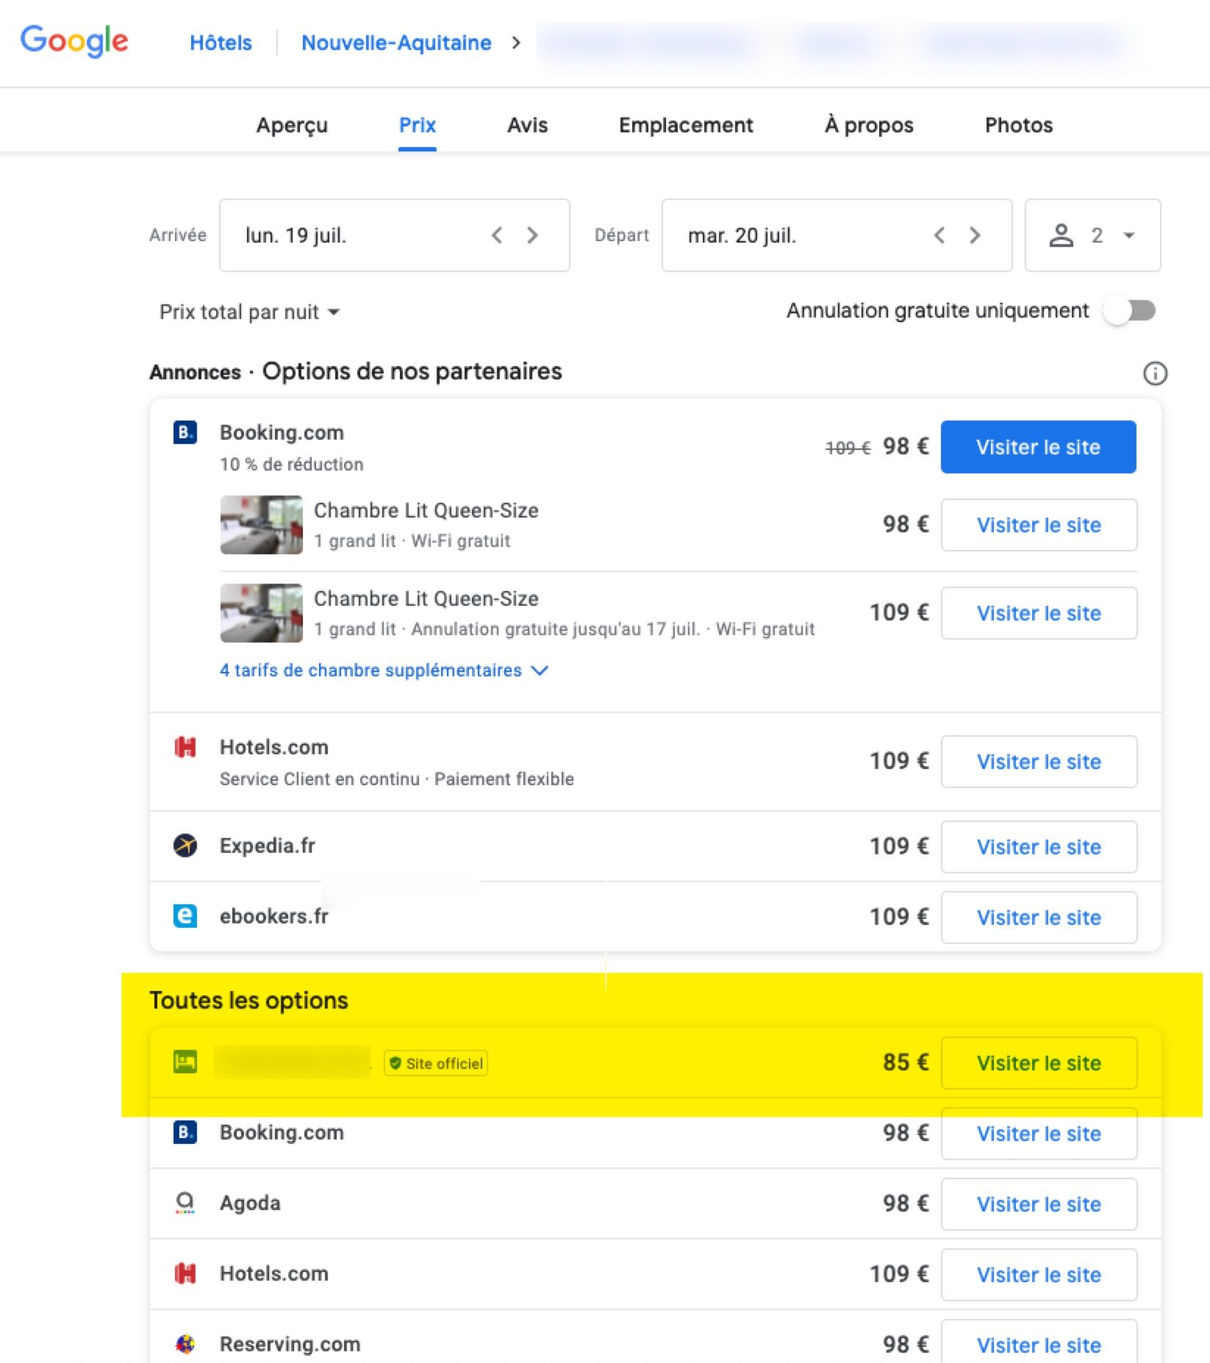The width and height of the screenshot is (1210, 1363).
Task: Click the ebookers.fr provider name
Action: [273, 917]
